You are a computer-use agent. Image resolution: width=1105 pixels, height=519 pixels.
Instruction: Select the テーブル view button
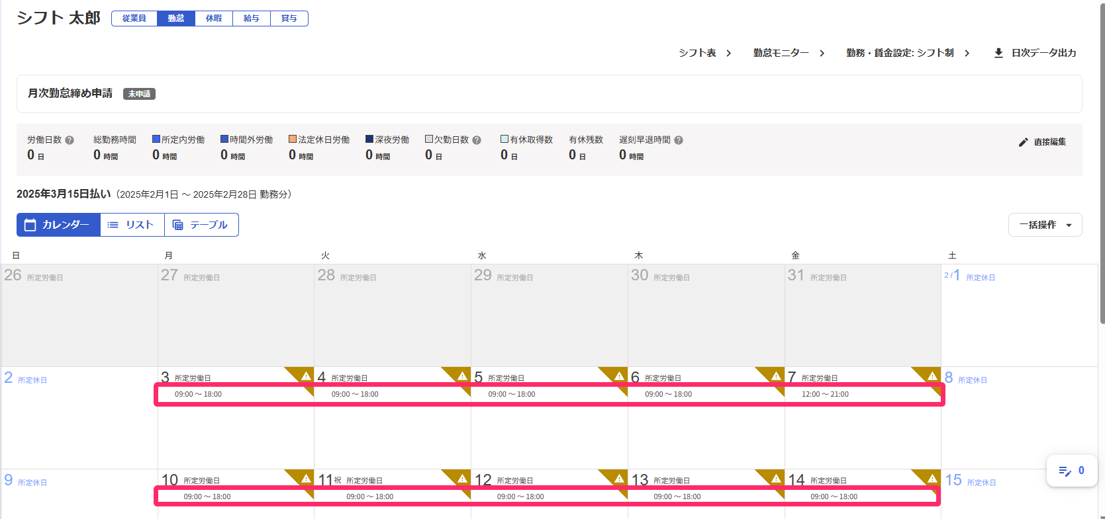201,225
